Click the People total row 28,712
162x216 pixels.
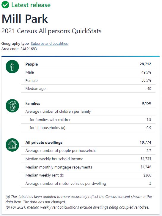(88, 64)
